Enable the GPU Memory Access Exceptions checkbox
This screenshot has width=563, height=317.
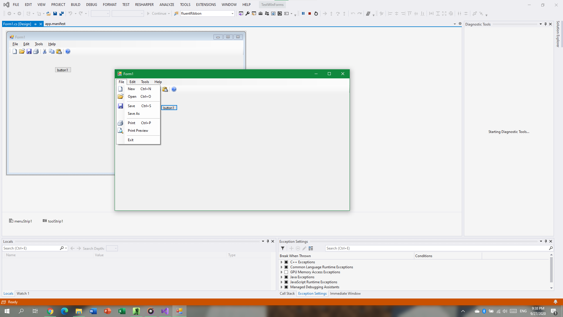[286, 272]
